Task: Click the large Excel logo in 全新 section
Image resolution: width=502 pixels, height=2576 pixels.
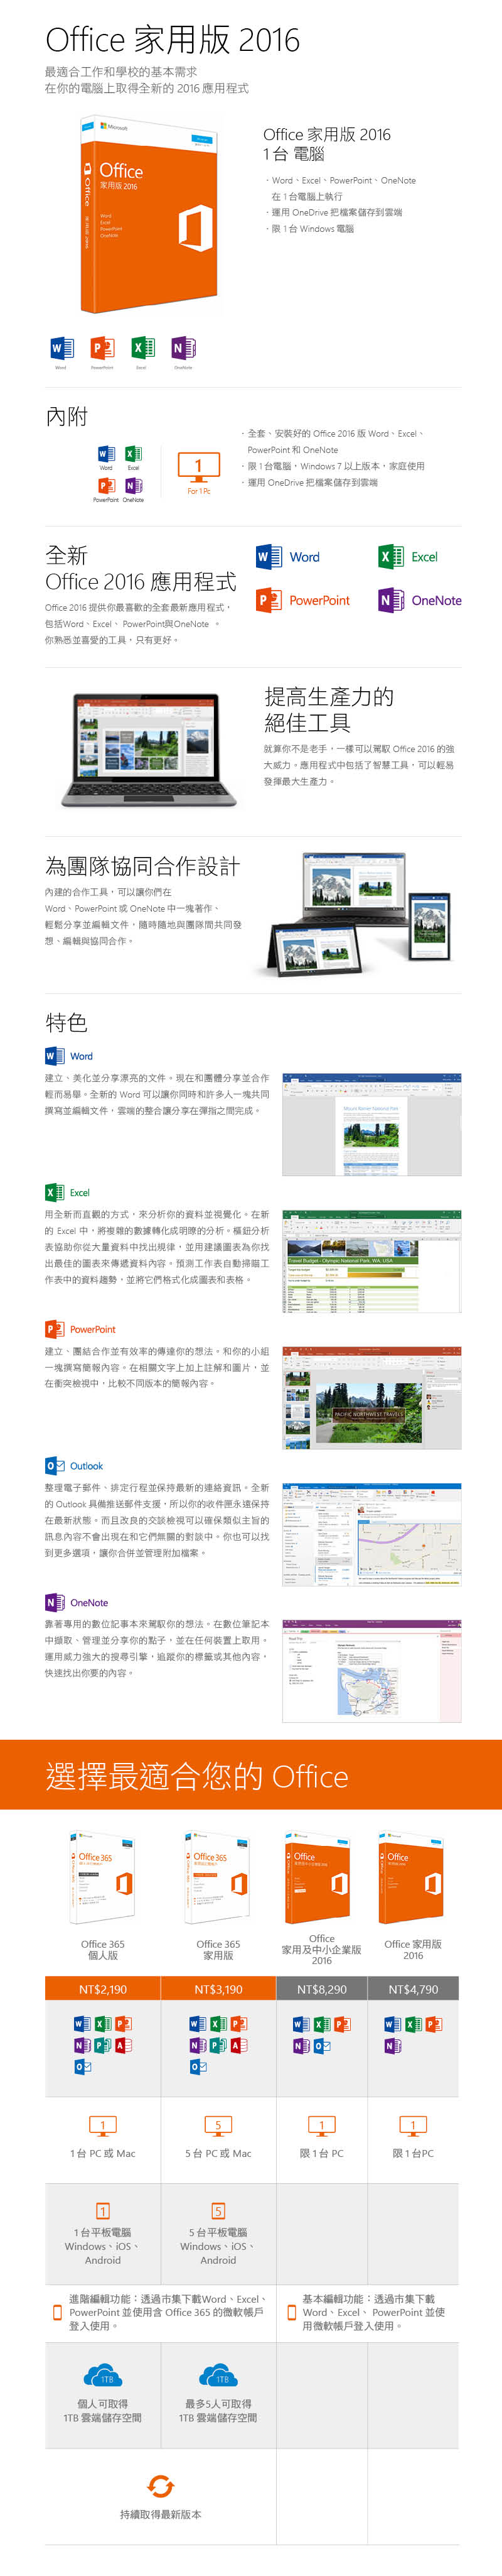Action: pos(390,557)
